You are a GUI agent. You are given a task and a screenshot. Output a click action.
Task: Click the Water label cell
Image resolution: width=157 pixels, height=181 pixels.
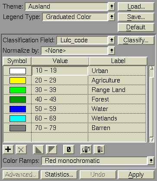(x=117, y=109)
